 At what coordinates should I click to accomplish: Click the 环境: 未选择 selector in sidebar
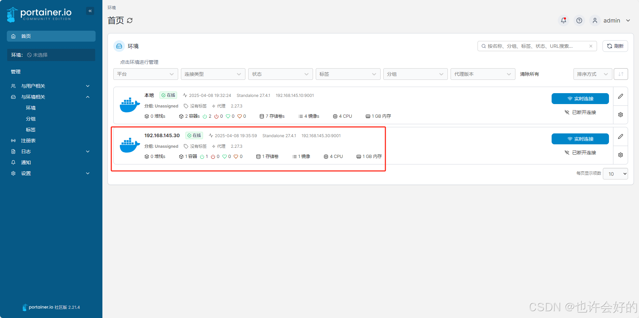pos(51,55)
